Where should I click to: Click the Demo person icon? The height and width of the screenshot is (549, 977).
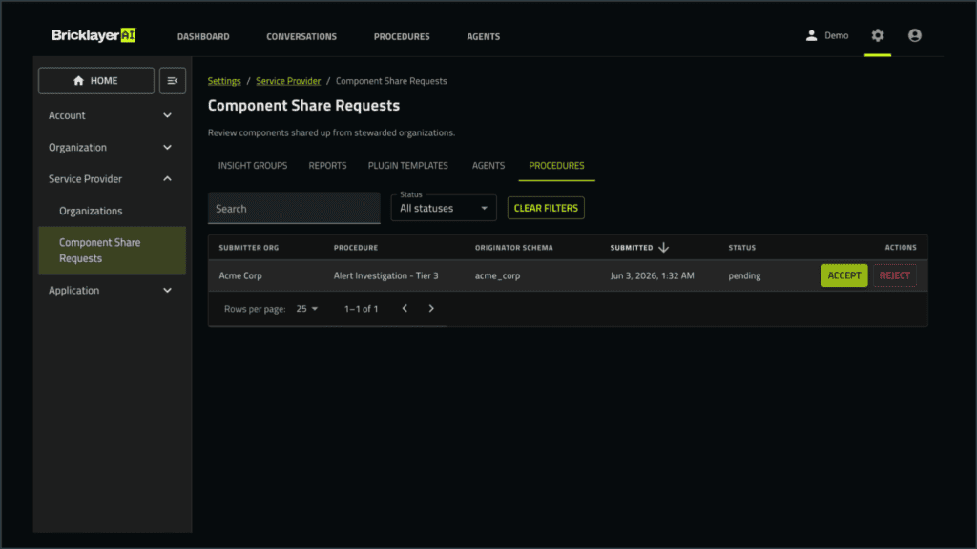(811, 35)
